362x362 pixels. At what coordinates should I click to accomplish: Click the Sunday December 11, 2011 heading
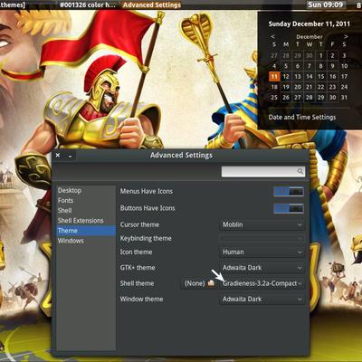pos(310,24)
